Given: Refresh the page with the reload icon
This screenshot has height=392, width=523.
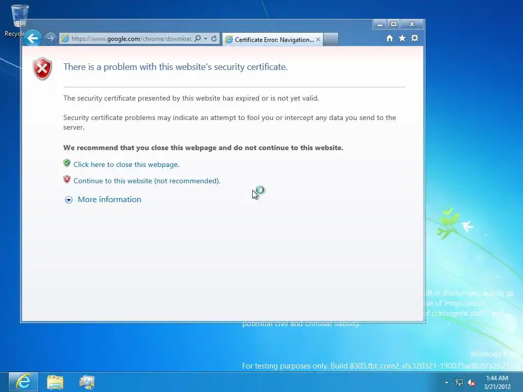Looking at the screenshot, I should [x=214, y=38].
